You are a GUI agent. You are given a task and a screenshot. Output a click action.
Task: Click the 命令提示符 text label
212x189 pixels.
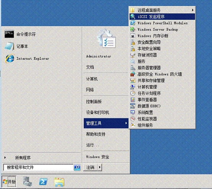[x=26, y=34]
